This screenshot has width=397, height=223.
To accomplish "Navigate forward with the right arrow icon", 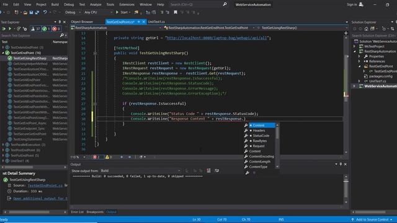I will (130, 157).
